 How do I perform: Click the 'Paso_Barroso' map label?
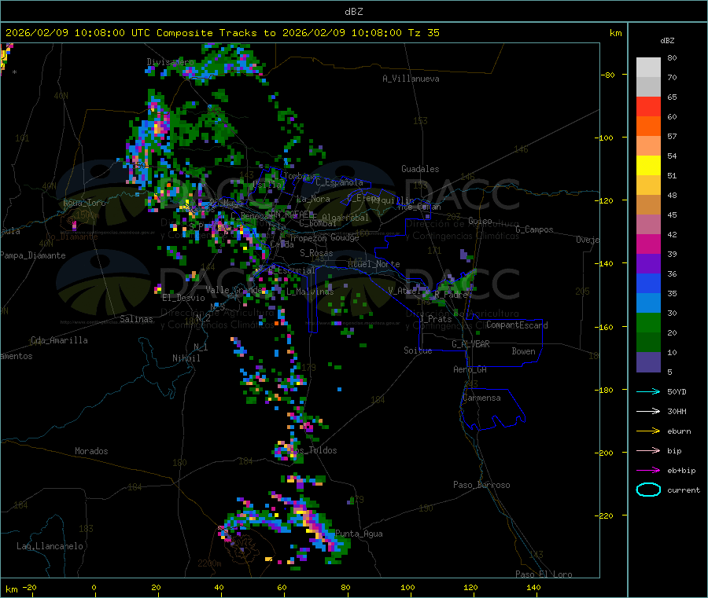[481, 485]
